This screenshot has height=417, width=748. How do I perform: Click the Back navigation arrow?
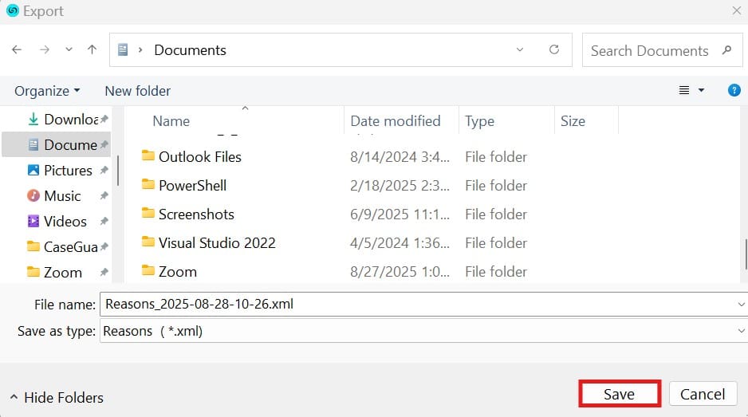(17, 49)
